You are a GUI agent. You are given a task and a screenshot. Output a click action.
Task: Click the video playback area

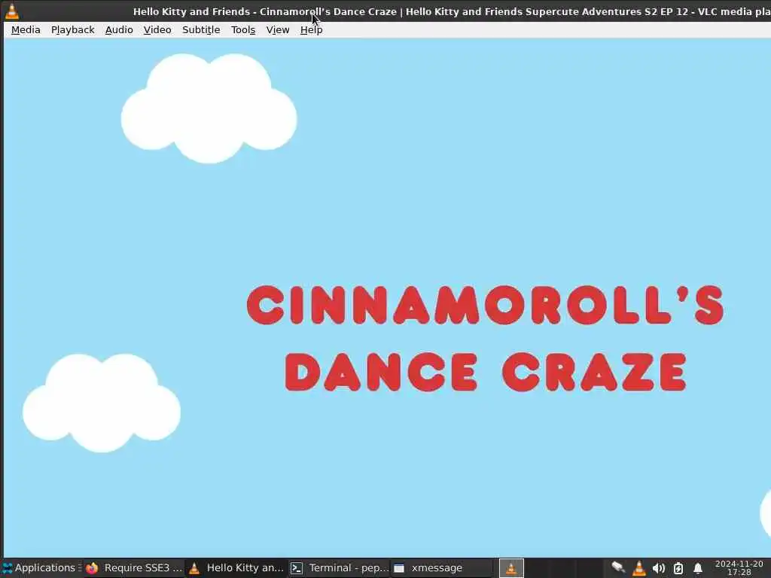pos(388,298)
